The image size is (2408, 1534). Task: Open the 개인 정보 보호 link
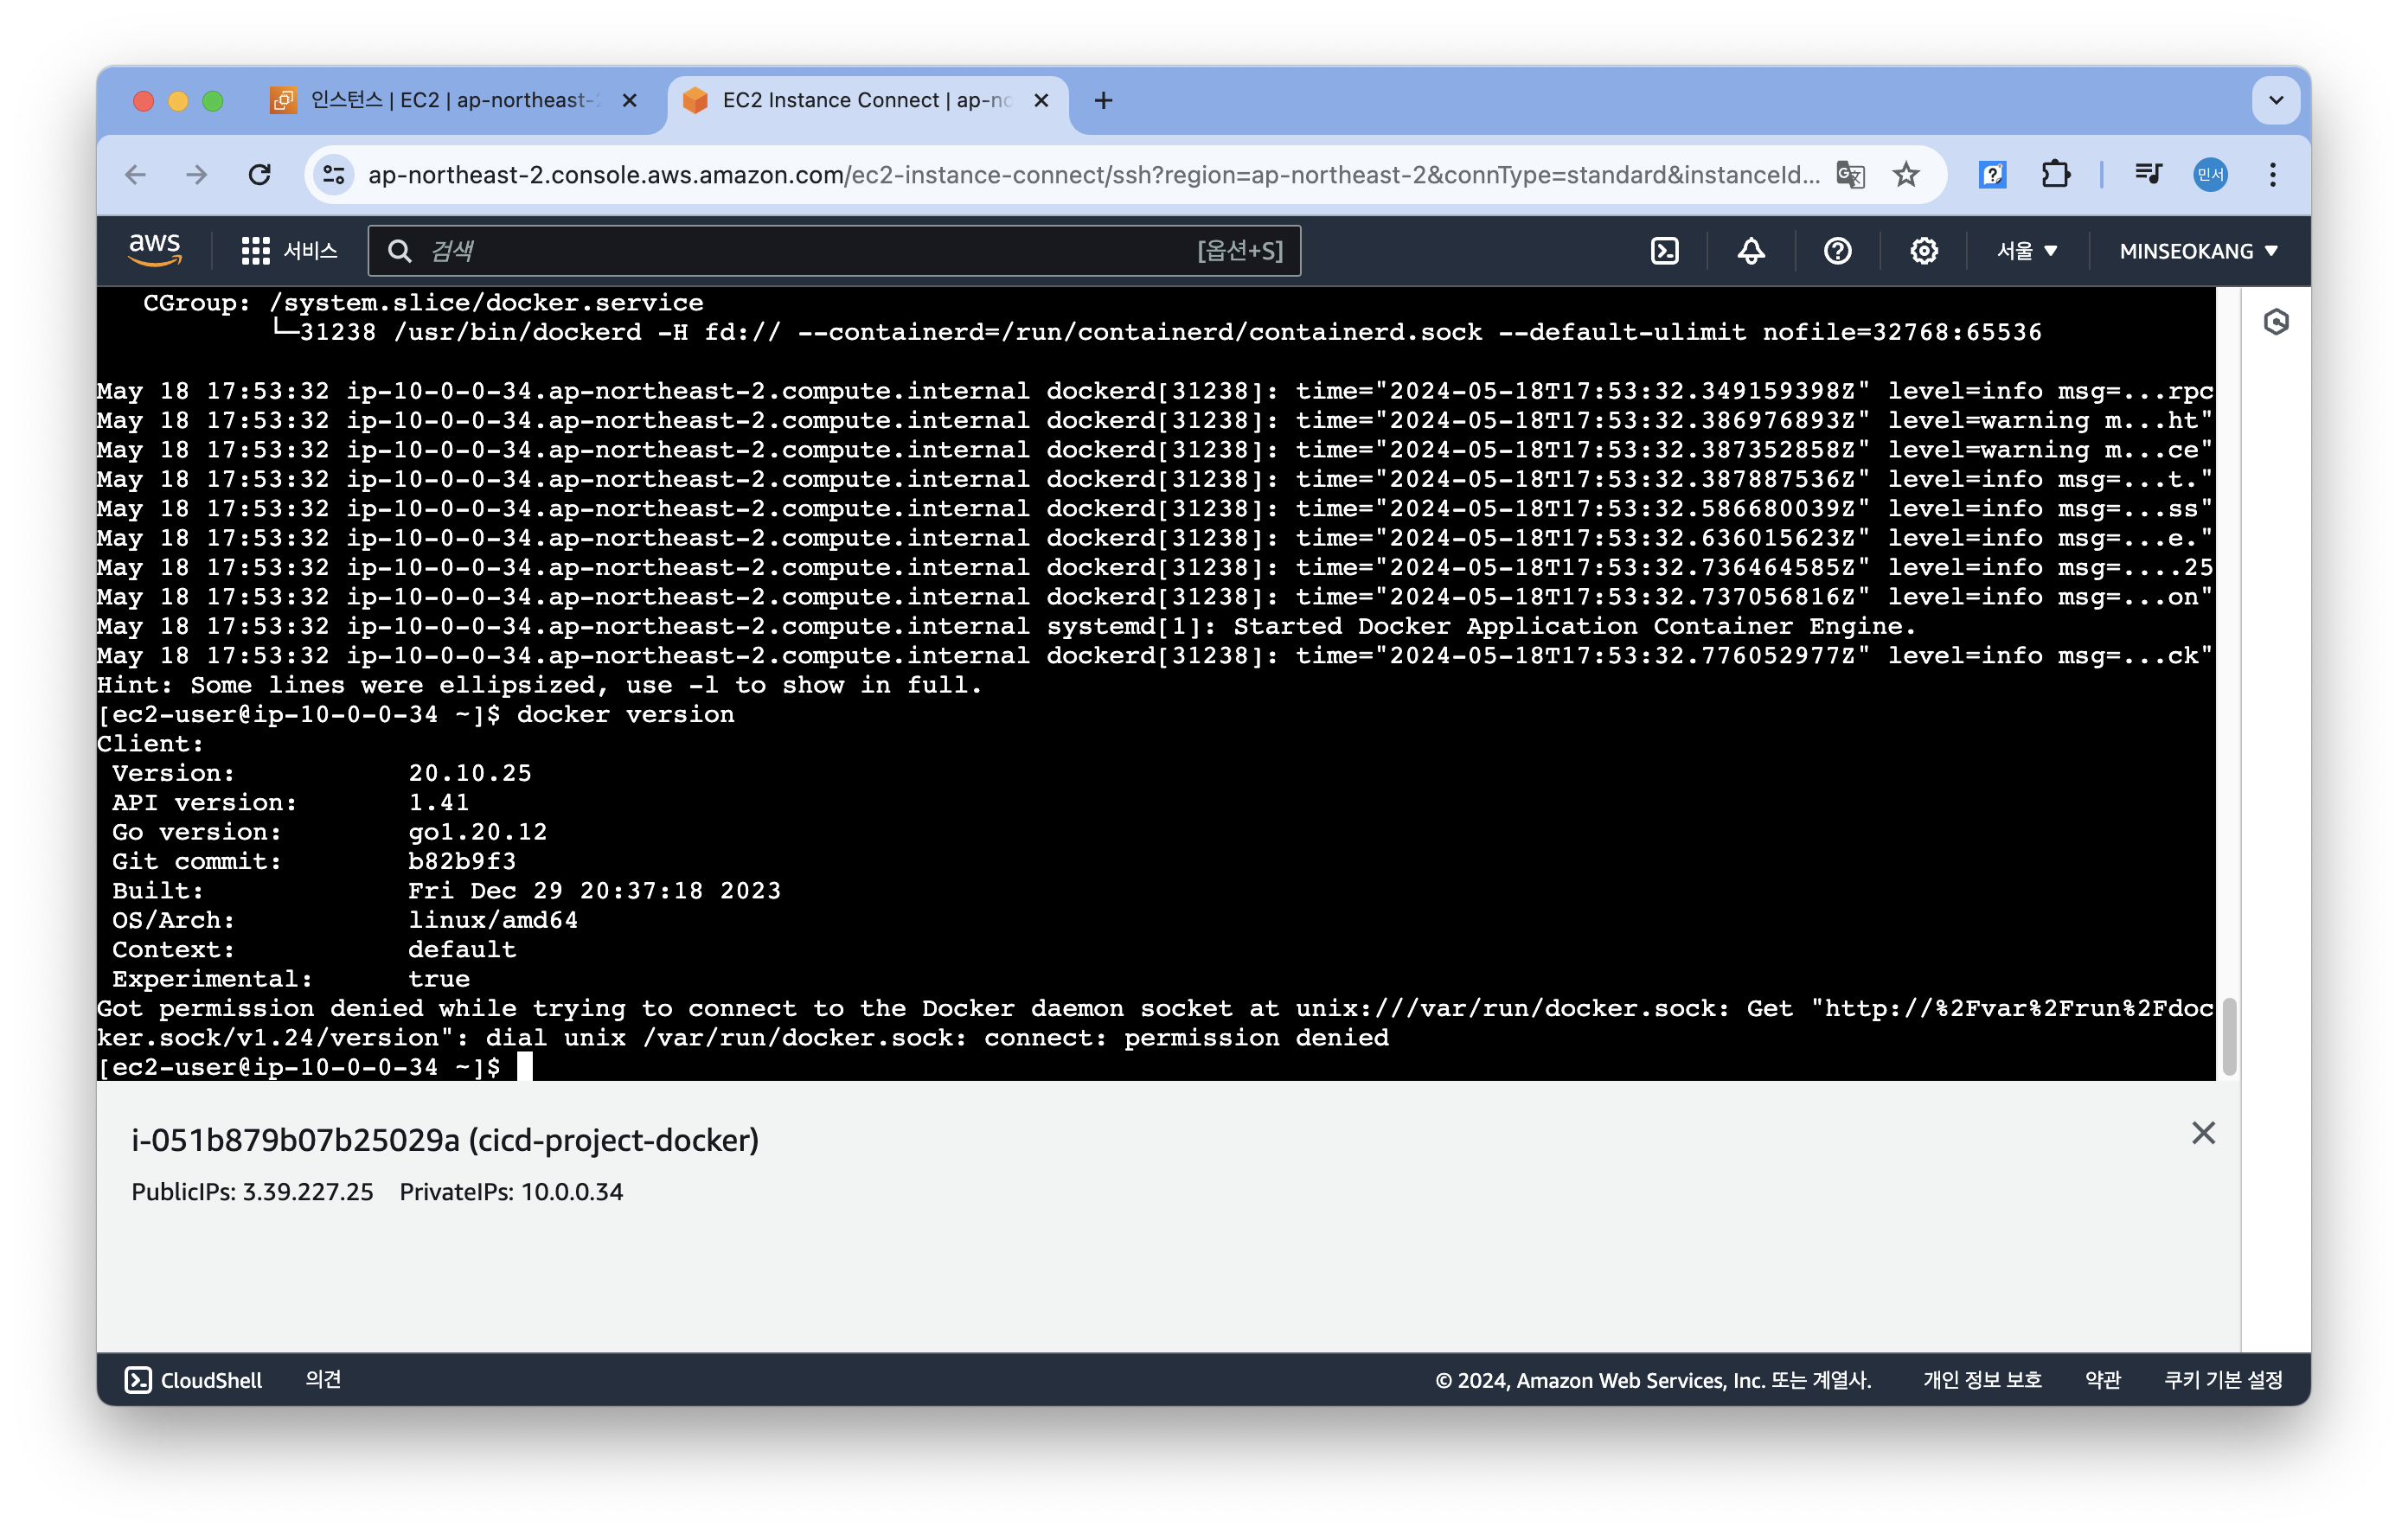[1982, 1380]
